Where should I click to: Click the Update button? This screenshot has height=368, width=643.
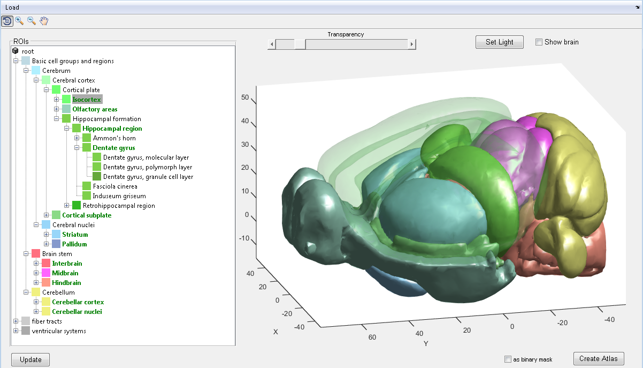point(30,359)
